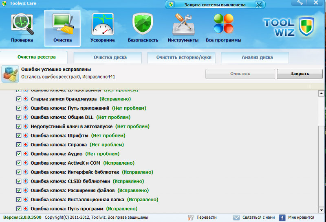Open the Ускорение speedup section
This screenshot has height=222, width=326.
point(103,28)
